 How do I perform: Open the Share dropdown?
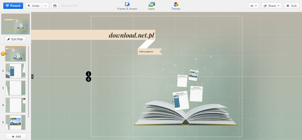[272, 6]
